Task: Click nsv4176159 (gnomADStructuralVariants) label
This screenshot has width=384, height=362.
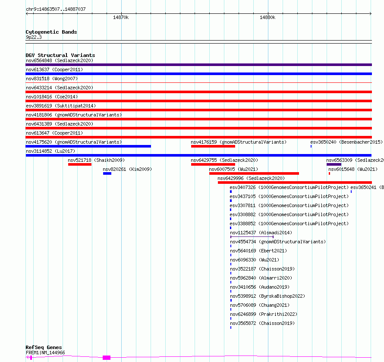Action: (239, 142)
